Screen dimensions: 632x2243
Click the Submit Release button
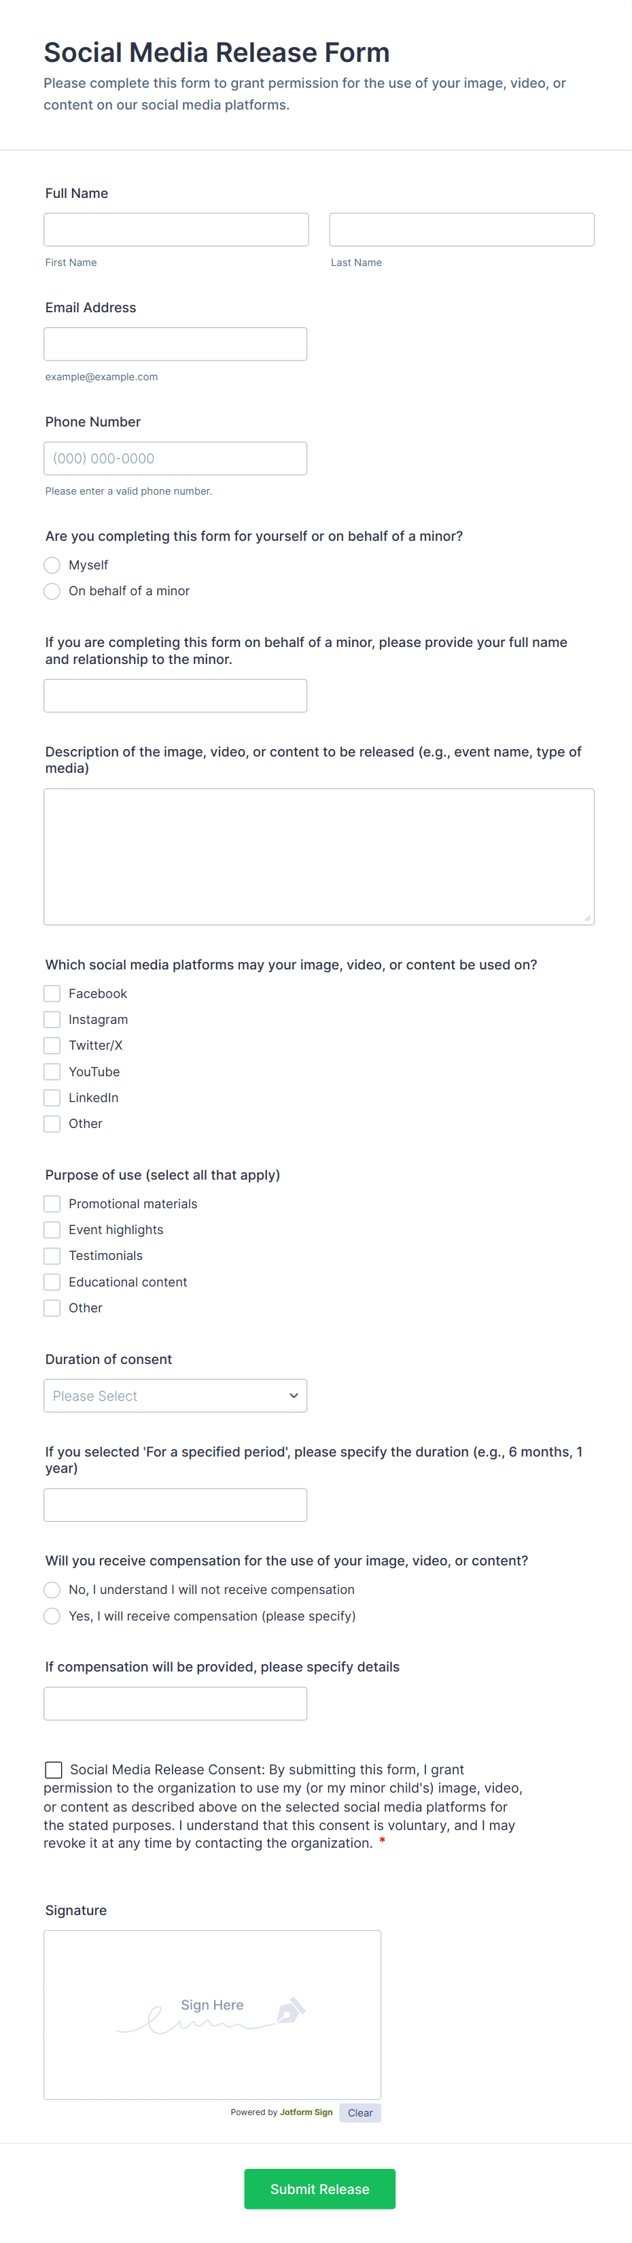tap(320, 2188)
